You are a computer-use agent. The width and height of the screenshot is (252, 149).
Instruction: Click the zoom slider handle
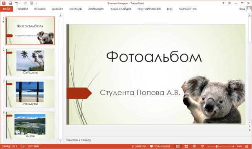tap(217, 146)
